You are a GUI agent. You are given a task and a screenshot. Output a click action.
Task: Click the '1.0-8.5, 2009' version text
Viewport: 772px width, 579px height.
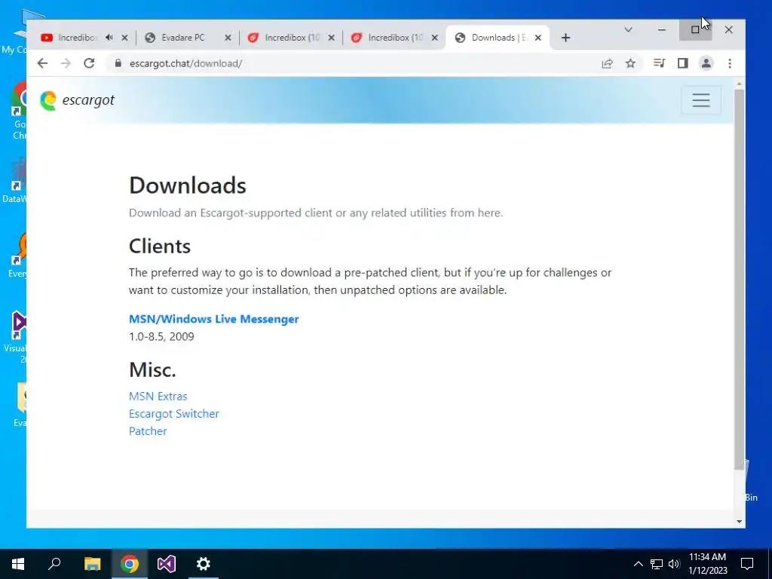(161, 336)
